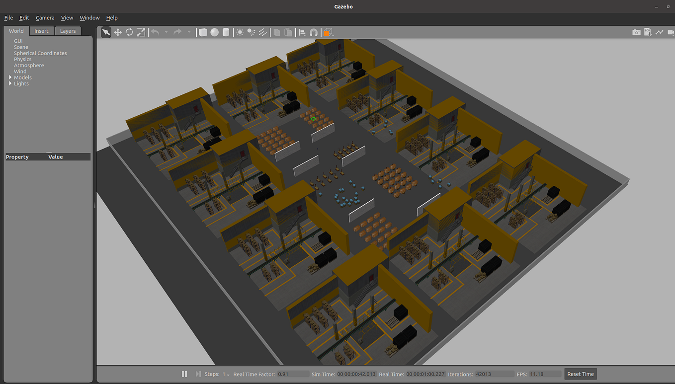Viewport: 675px width, 384px height.
Task: Take a screenshot of the simulation
Action: click(x=636, y=32)
